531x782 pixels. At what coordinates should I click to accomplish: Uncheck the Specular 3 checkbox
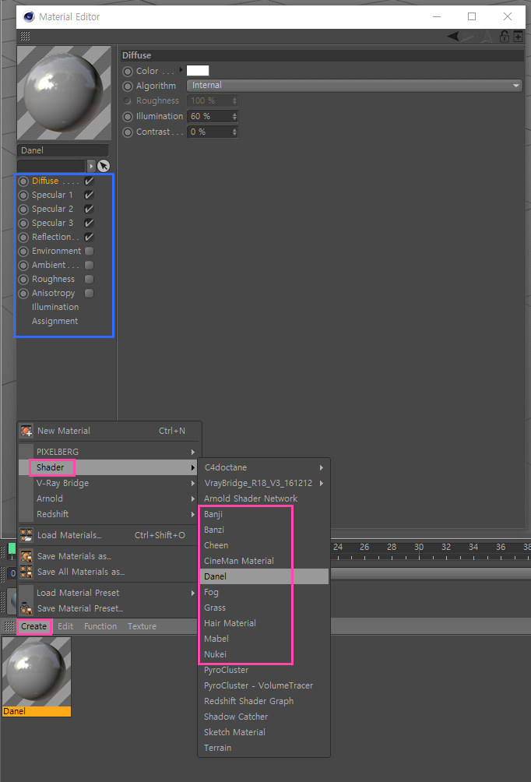coord(90,223)
